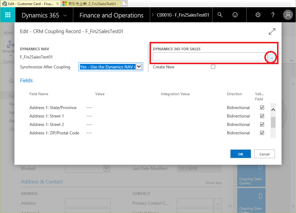Click the Fields section heading
This screenshot has height=213, width=296.
[x=27, y=80]
